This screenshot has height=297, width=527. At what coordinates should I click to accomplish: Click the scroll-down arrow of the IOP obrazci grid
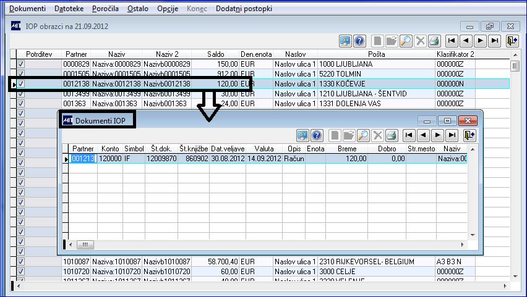click(x=515, y=277)
